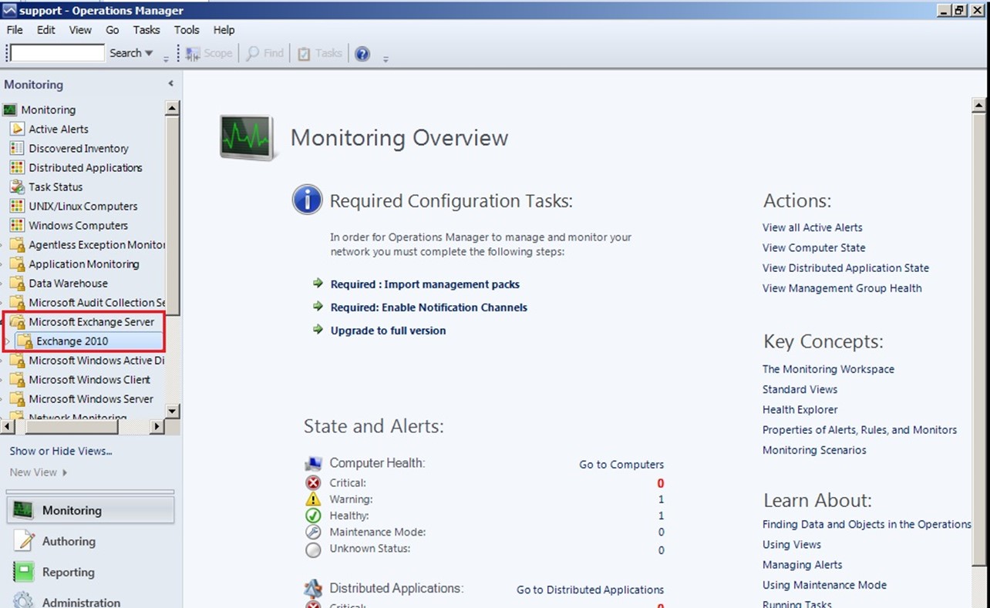The image size is (990, 608).
Task: Click View Computer State action
Action: point(814,247)
